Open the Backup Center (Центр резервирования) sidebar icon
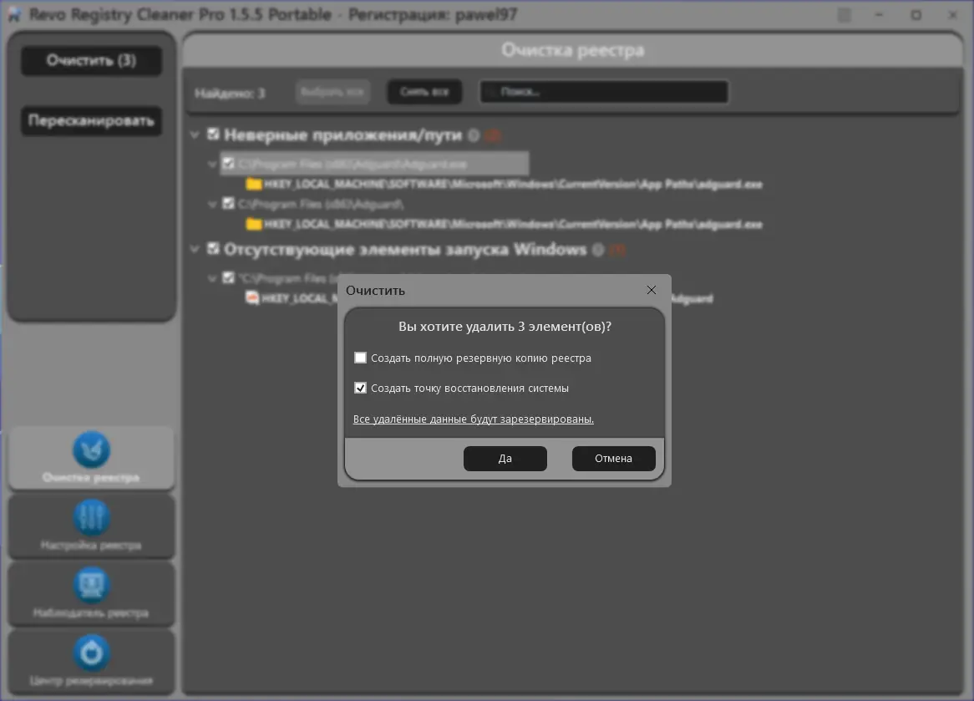 (91, 653)
